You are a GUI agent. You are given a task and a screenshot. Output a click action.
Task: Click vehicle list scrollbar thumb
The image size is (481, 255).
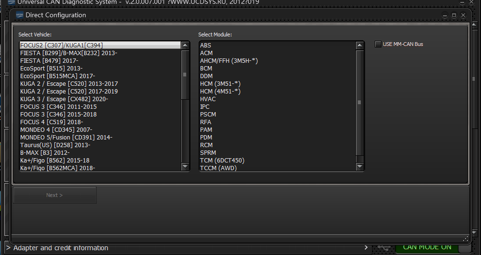[185, 75]
